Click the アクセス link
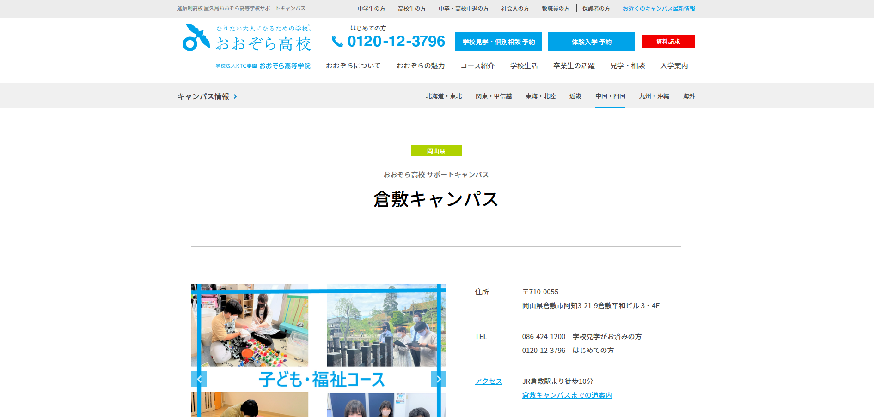The height and width of the screenshot is (417, 874). (x=489, y=381)
